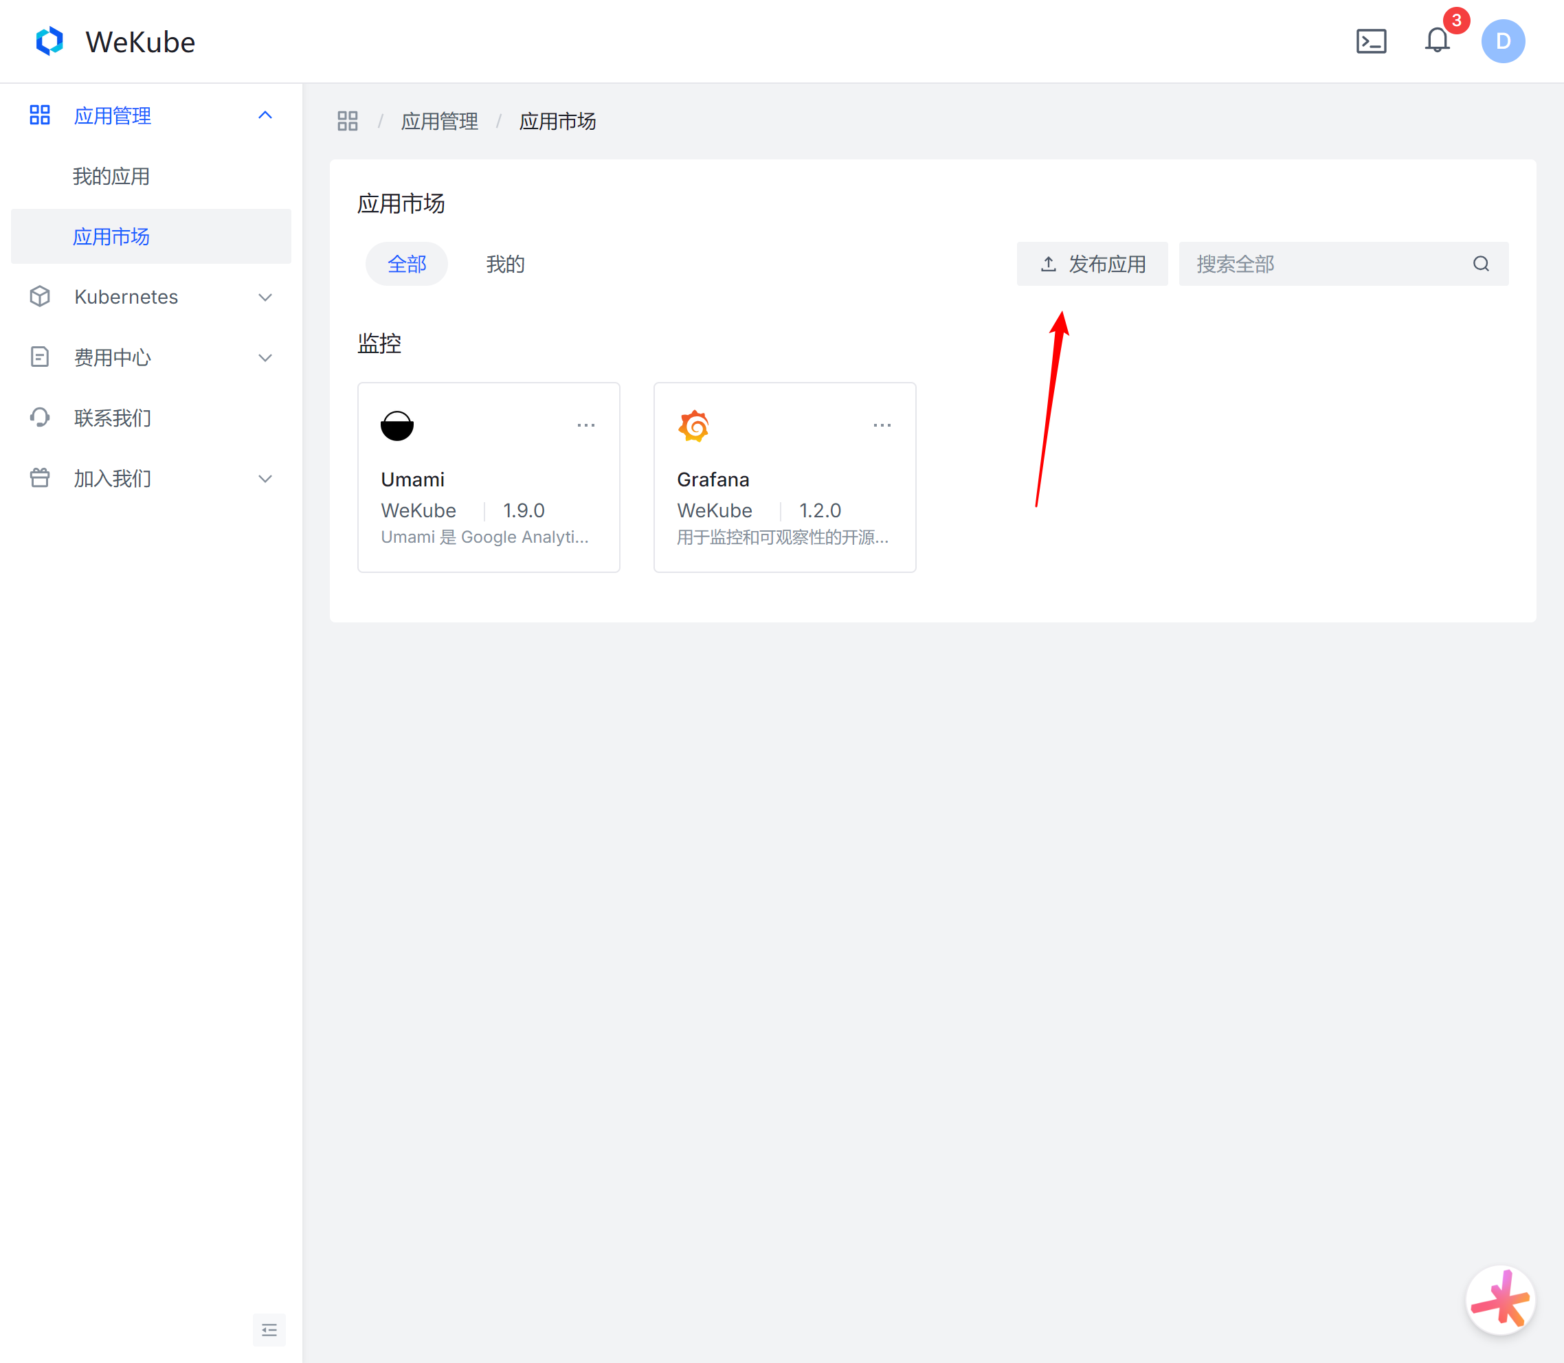Click the 监控 category heading
1564x1363 pixels.
click(379, 343)
